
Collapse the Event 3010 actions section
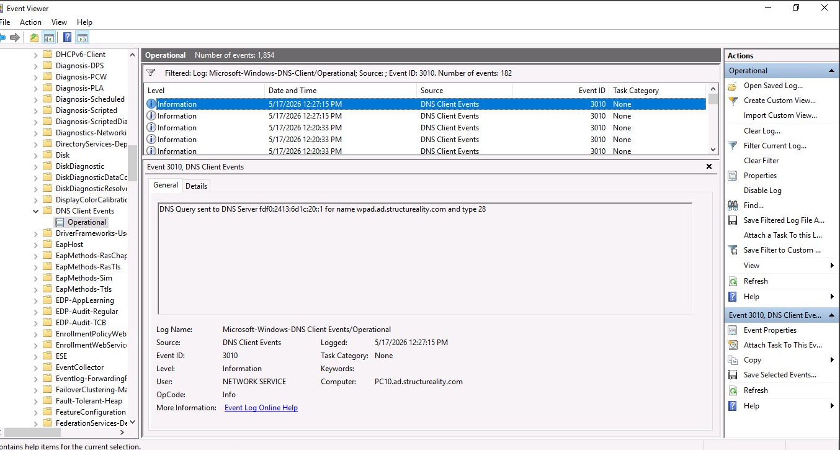[831, 315]
